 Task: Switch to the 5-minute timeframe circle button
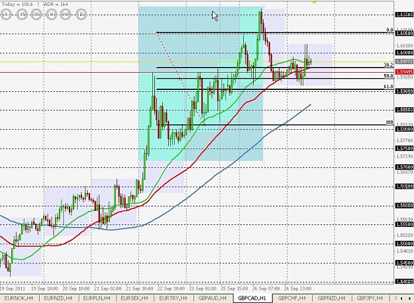click(6, 14)
